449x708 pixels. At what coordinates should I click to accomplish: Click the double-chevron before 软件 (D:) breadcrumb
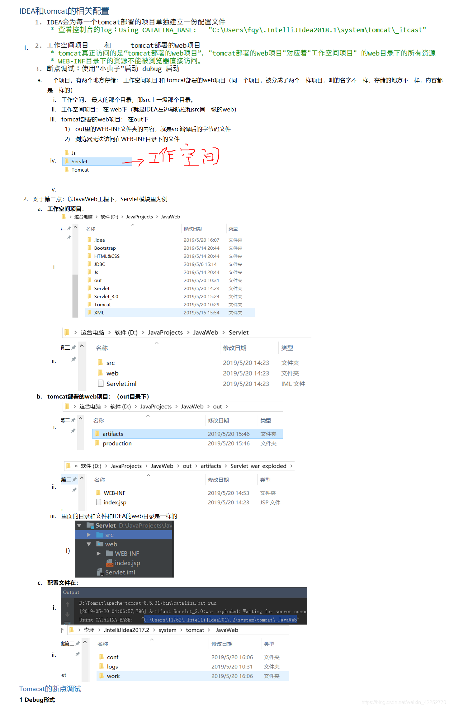(x=76, y=466)
